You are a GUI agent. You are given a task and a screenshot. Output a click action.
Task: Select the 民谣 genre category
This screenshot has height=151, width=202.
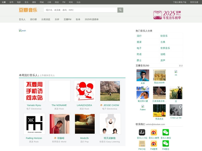click(x=139, y=54)
